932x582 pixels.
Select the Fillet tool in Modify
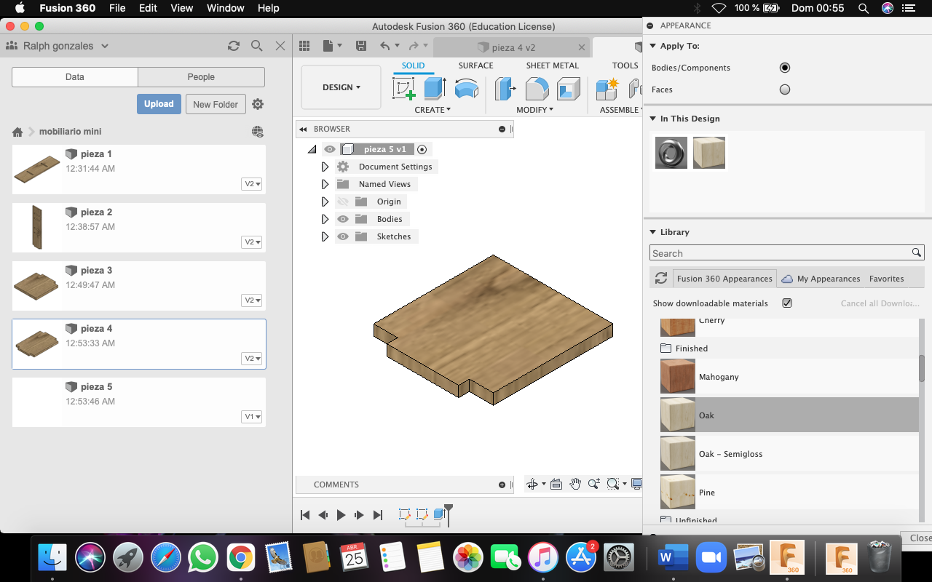537,89
